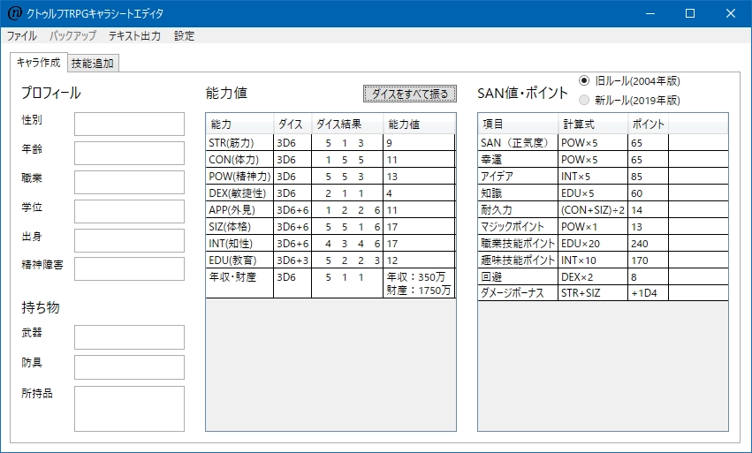Select the STR(筋力) row cell
Image resolution: width=752 pixels, height=453 pixels.
tap(239, 143)
